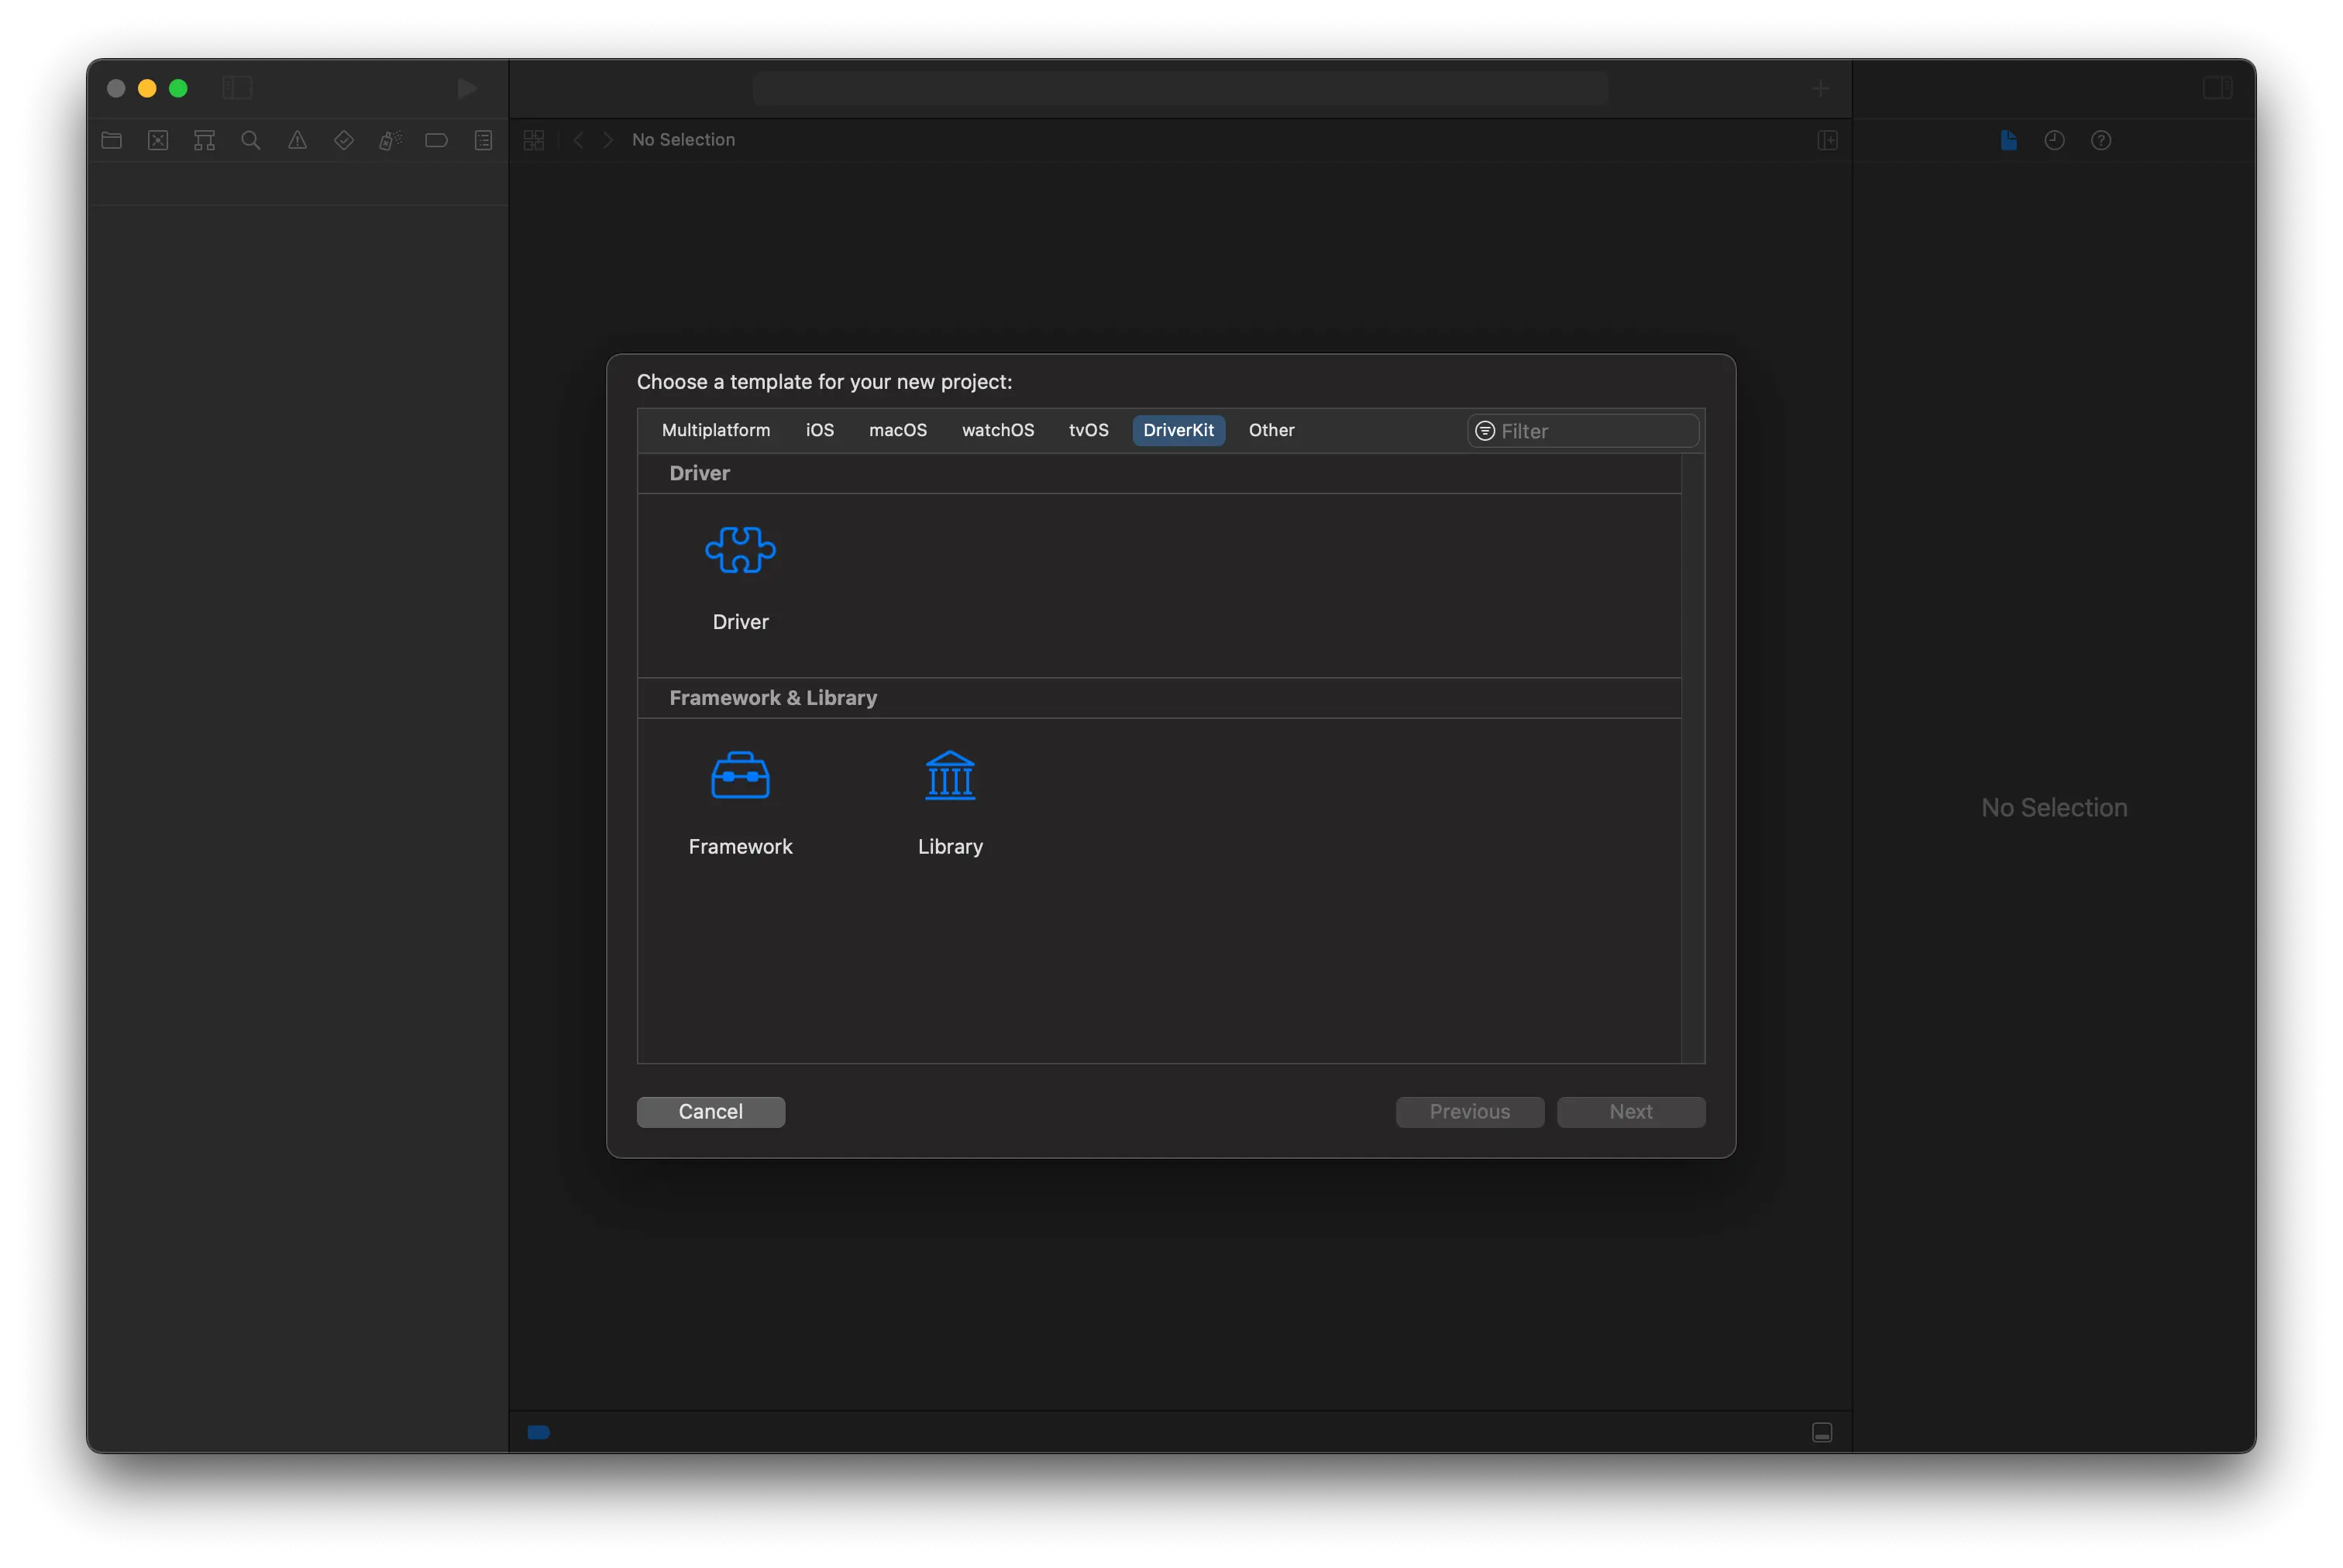Click the template list scrollbar
This screenshot has width=2343, height=1568.
click(1693, 758)
